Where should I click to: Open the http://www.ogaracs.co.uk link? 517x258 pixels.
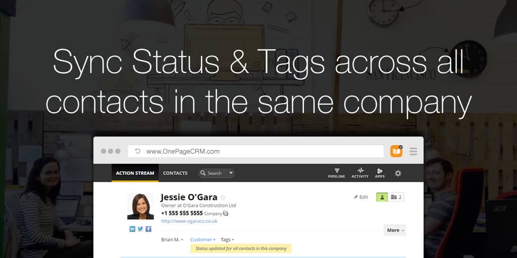click(189, 221)
